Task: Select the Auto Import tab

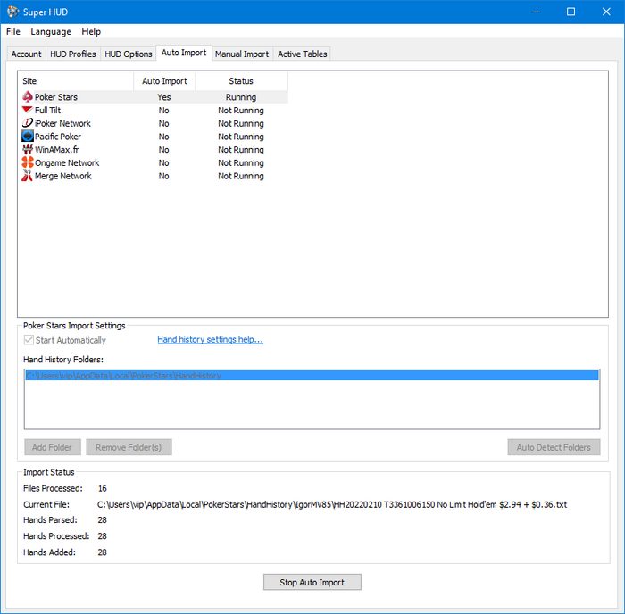Action: tap(184, 53)
